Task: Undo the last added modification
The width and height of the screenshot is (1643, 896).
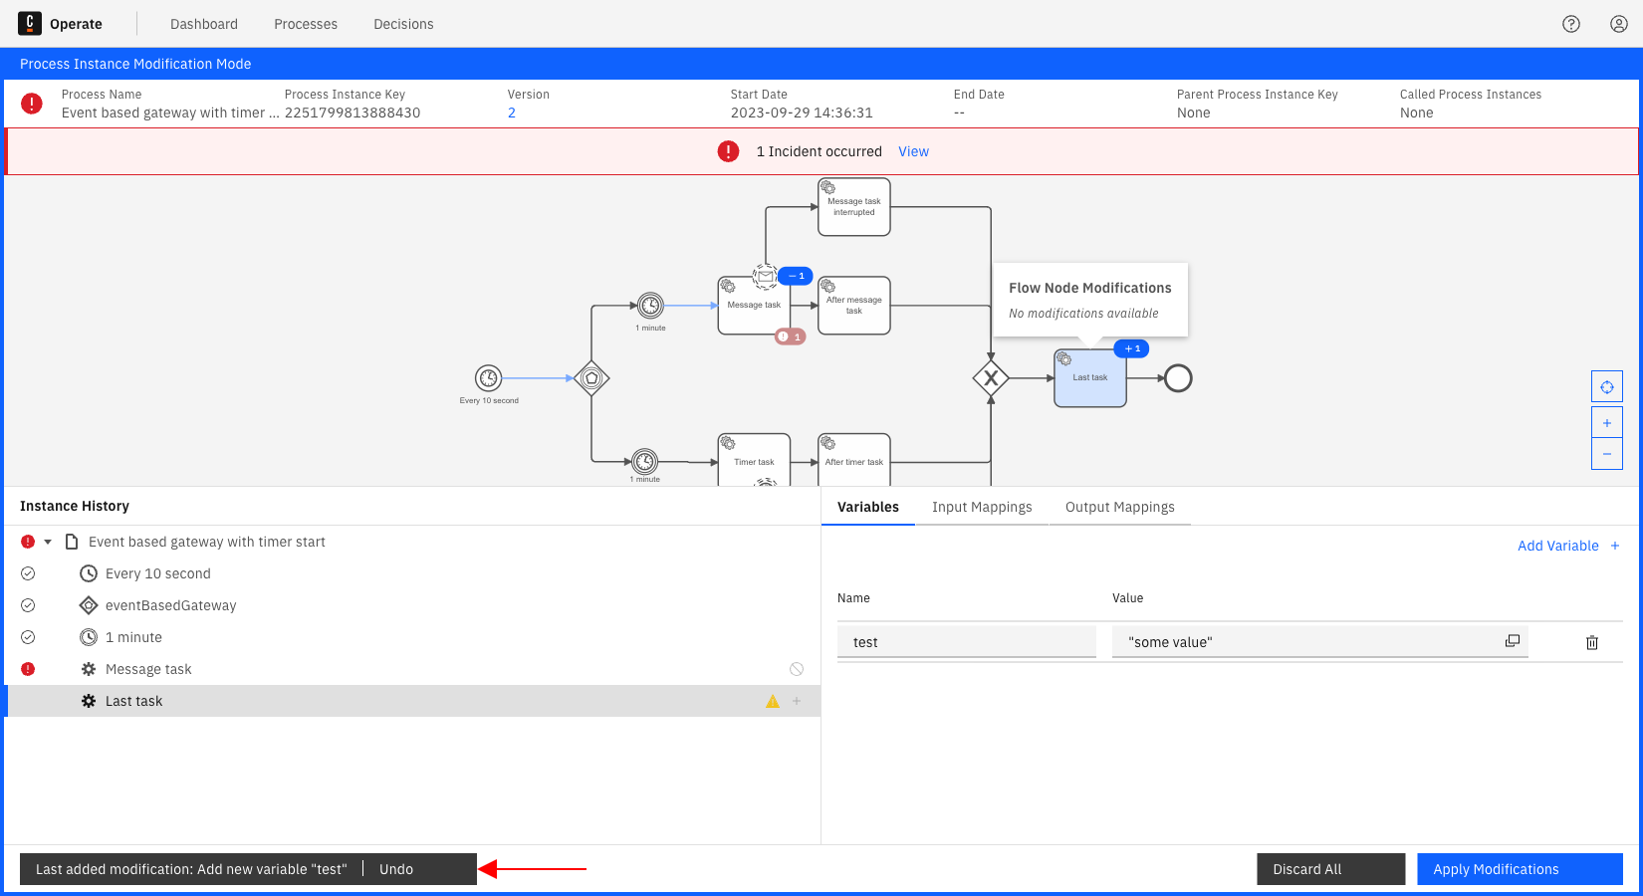Action: click(396, 869)
